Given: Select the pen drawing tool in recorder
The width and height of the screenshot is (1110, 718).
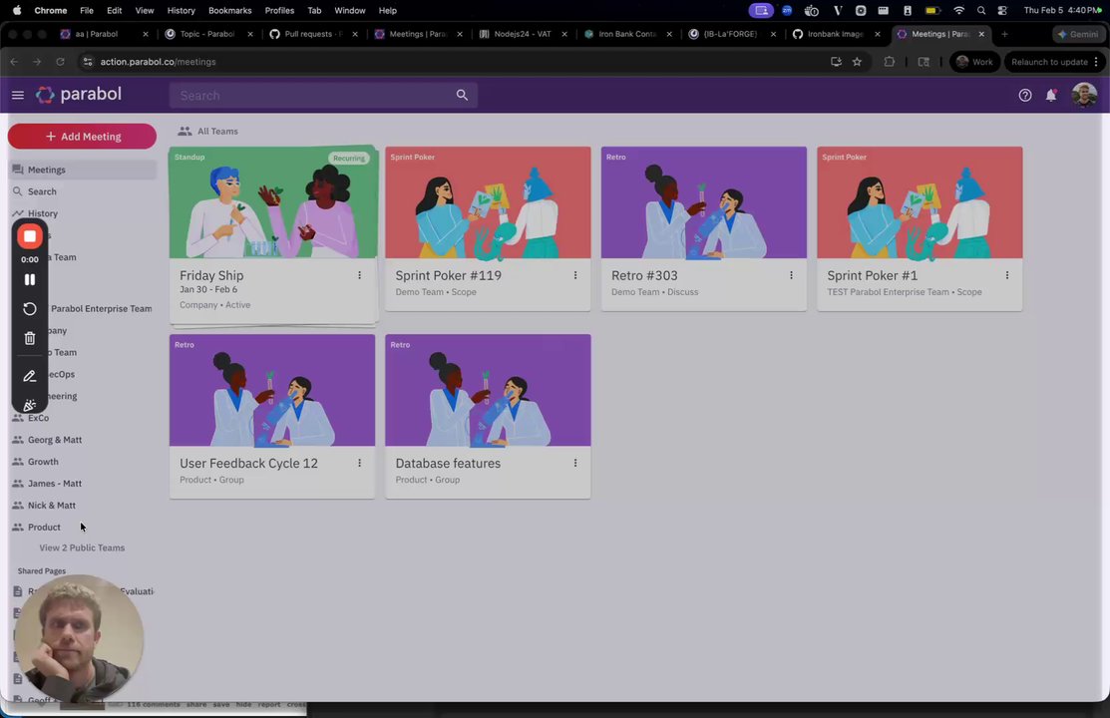Looking at the screenshot, I should (x=30, y=376).
